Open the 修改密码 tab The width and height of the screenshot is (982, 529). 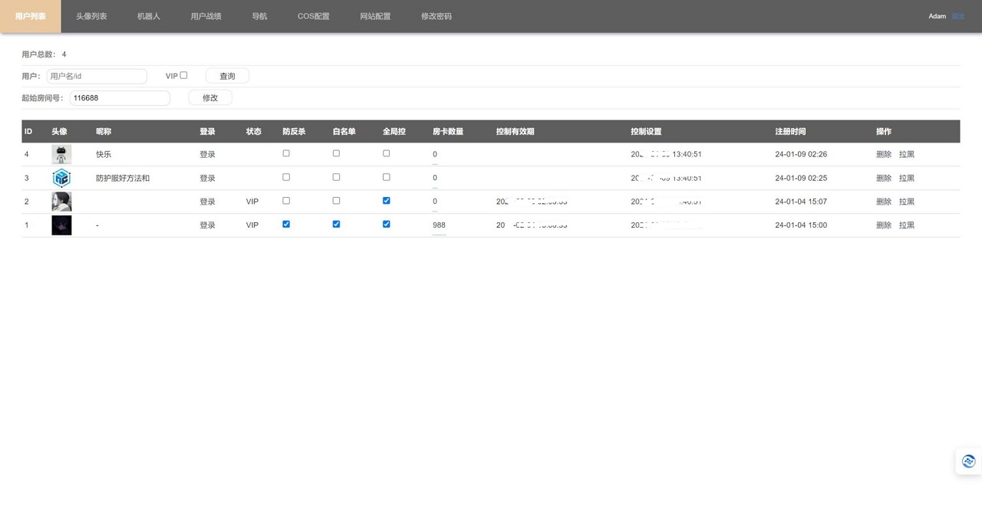[x=436, y=16]
